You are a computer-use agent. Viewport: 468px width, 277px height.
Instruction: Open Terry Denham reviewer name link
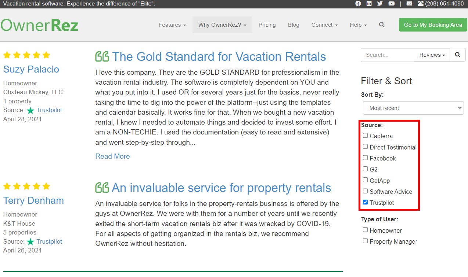(33, 200)
